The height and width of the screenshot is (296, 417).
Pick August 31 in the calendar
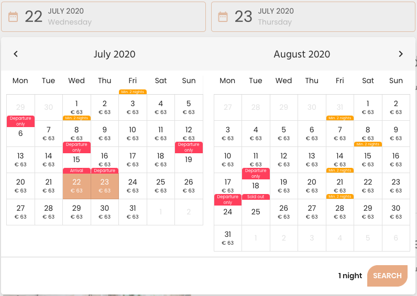(x=228, y=238)
